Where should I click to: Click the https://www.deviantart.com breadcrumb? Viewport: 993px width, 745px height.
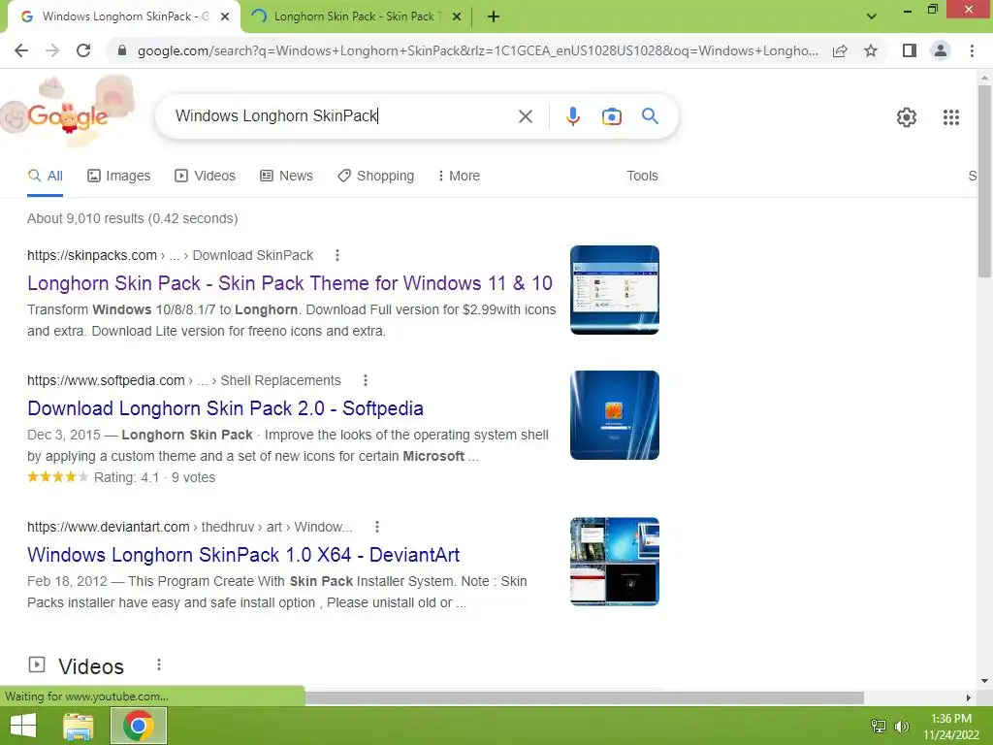(109, 527)
